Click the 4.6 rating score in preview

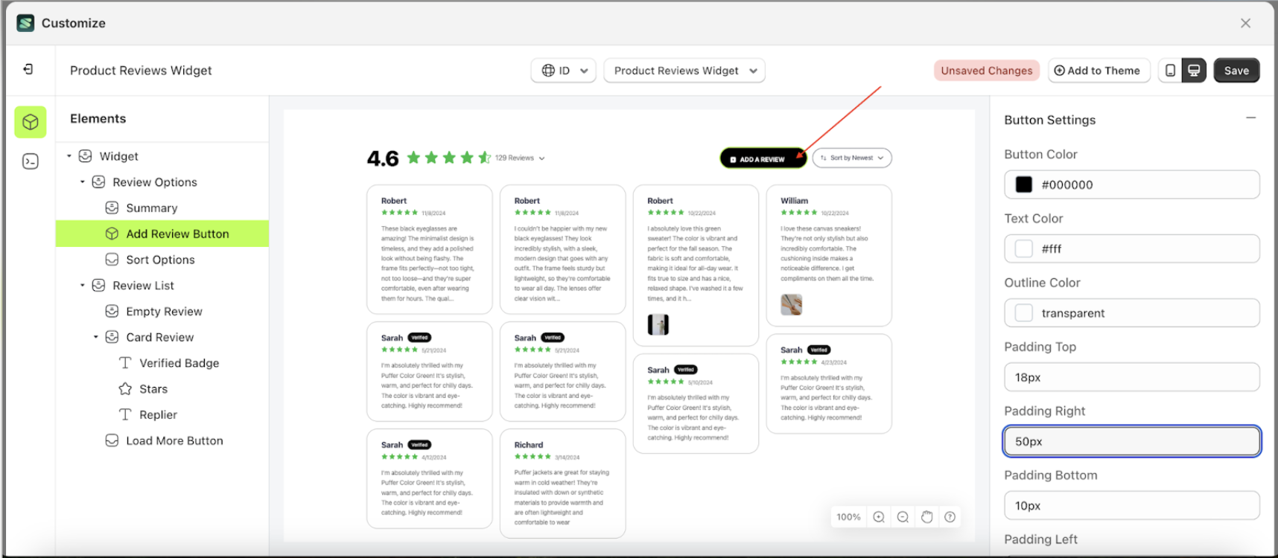click(x=383, y=158)
